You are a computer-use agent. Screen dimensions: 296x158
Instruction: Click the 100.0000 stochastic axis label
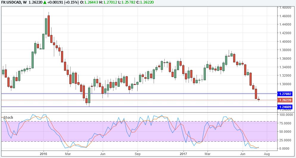coord(286,115)
